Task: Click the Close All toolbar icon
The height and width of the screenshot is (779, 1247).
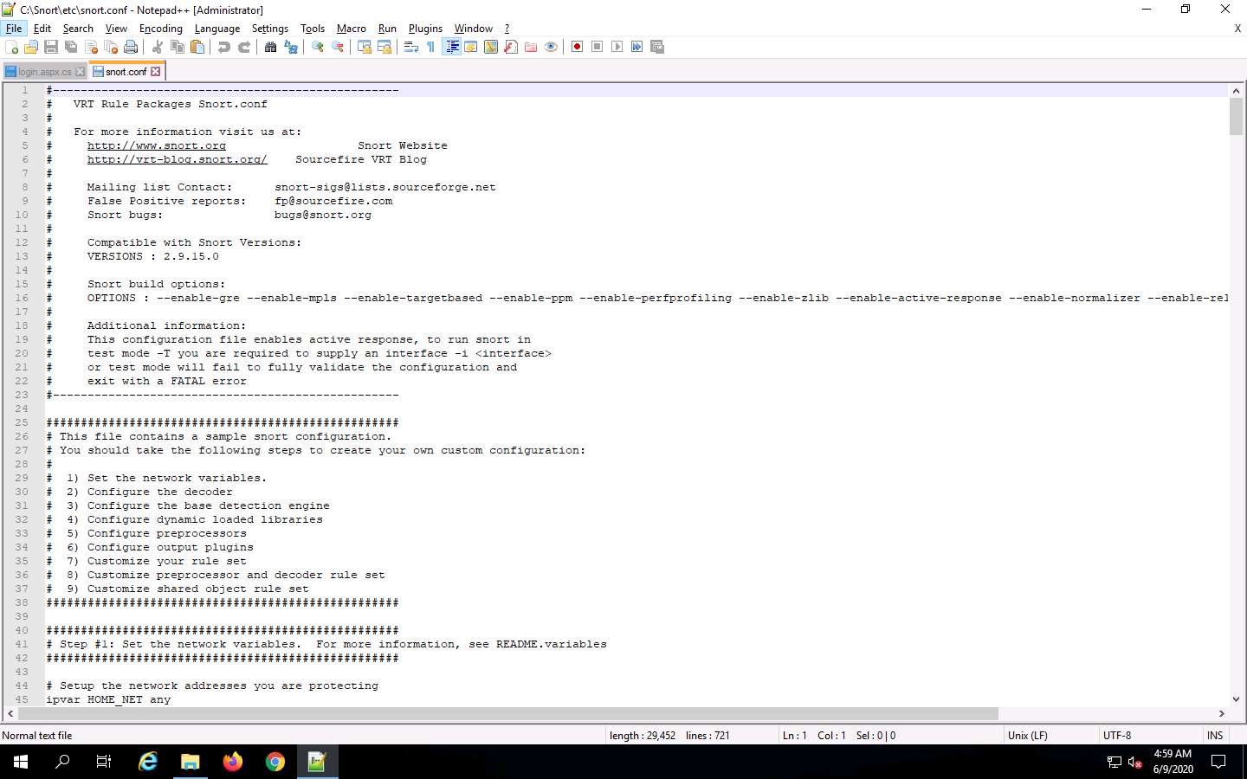Action: coord(111,47)
